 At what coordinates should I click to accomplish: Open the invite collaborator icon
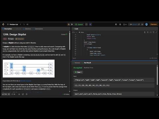click(142, 24)
